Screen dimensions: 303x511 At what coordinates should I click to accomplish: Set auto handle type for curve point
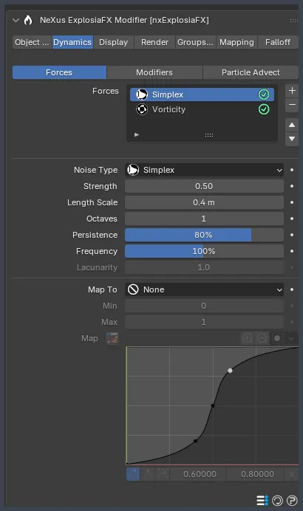pos(133,474)
